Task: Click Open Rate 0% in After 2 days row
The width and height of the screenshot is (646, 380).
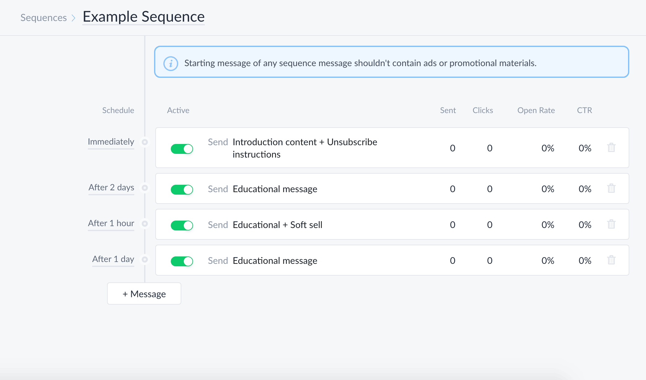Action: pos(548,189)
